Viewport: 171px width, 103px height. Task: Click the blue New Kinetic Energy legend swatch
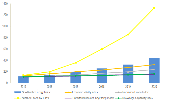(18, 92)
